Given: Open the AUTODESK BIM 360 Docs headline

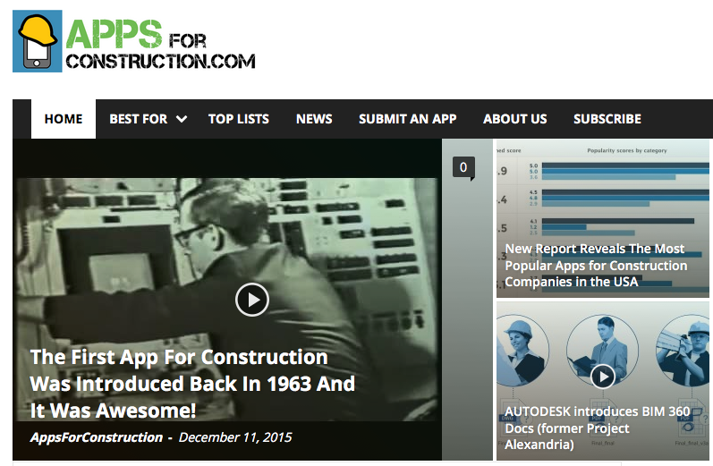Looking at the screenshot, I should (x=598, y=428).
